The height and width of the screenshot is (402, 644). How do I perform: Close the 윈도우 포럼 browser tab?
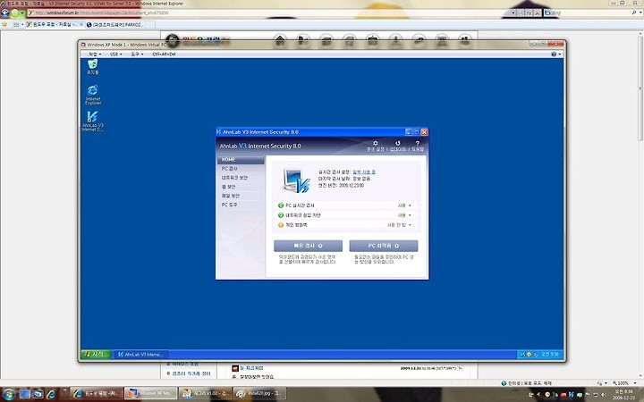coord(80,25)
